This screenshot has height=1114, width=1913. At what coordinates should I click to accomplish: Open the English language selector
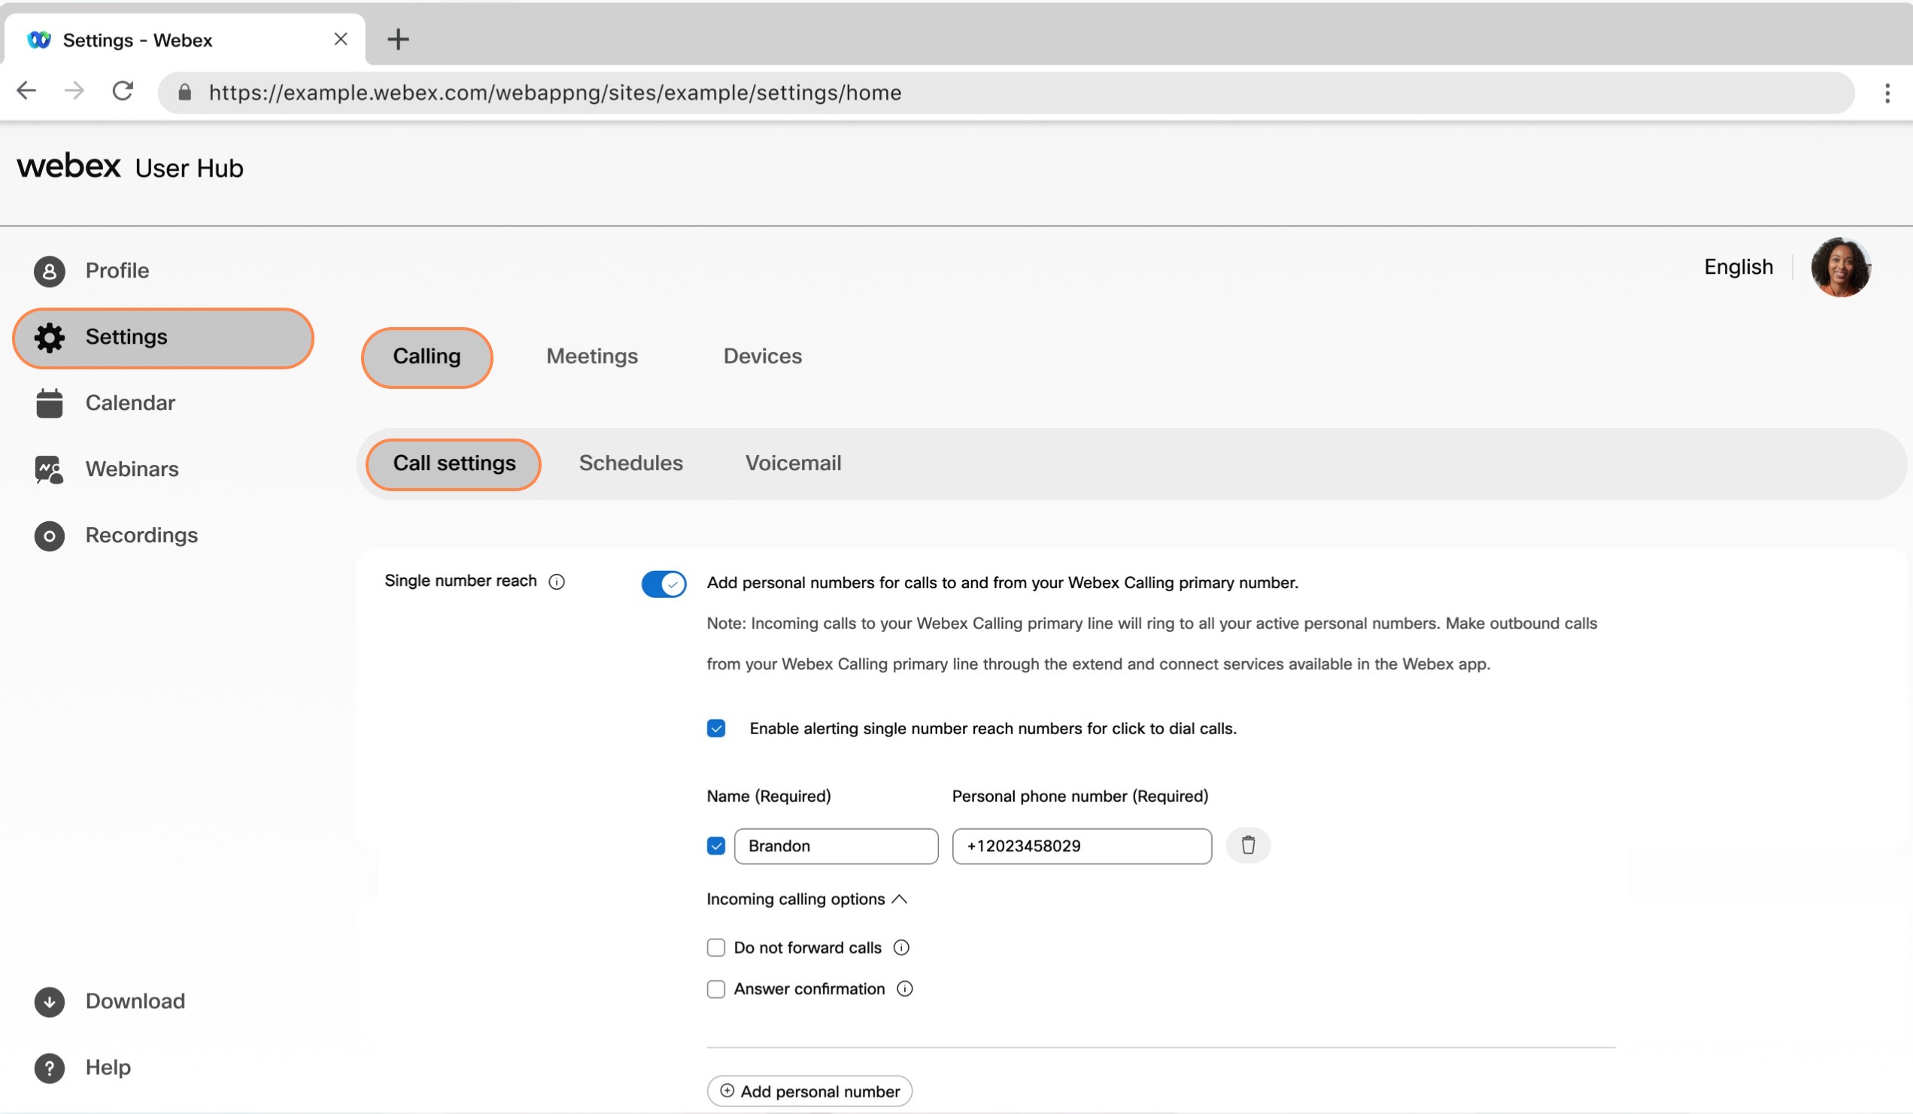tap(1738, 267)
